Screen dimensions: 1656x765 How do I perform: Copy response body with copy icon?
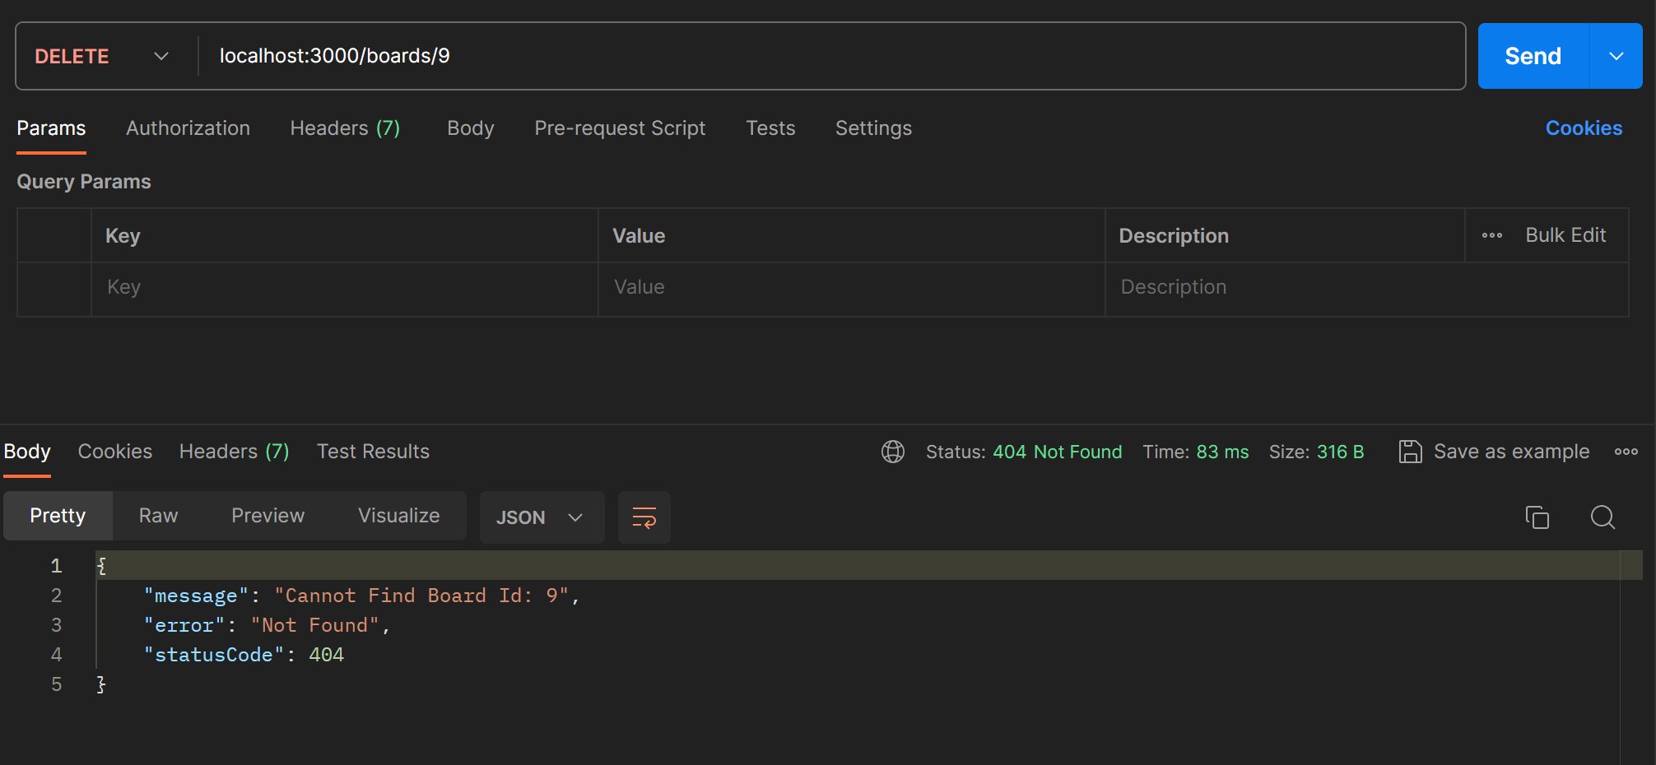(x=1537, y=517)
